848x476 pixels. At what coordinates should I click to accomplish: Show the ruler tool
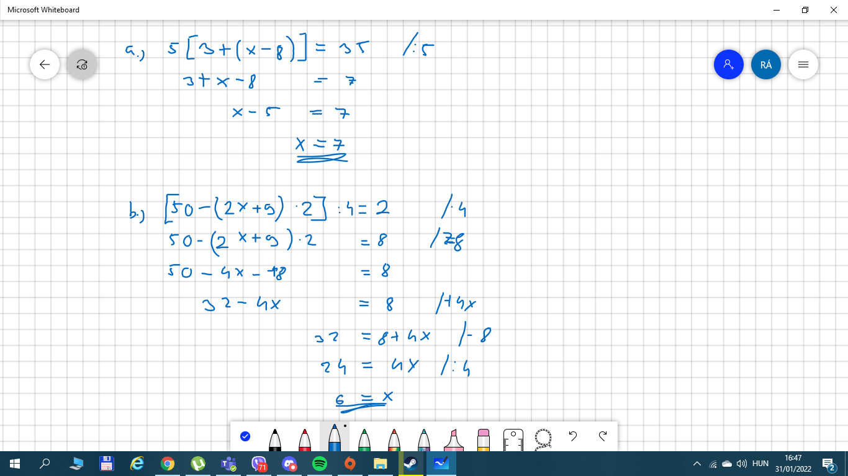513,438
